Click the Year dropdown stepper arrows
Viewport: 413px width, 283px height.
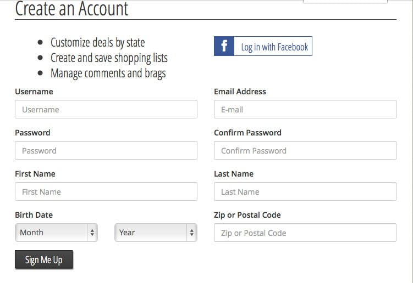tap(192, 233)
